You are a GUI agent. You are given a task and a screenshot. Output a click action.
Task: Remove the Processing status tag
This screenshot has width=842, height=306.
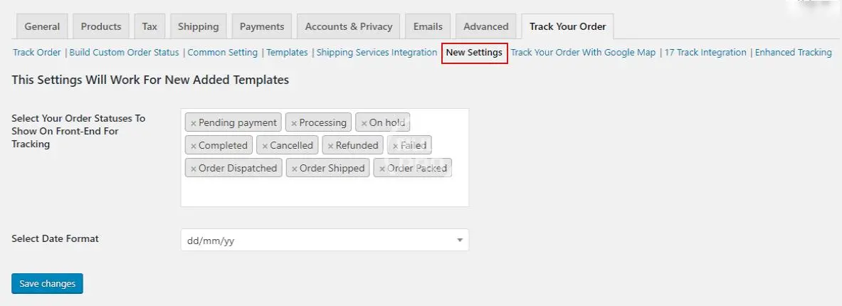coord(294,123)
